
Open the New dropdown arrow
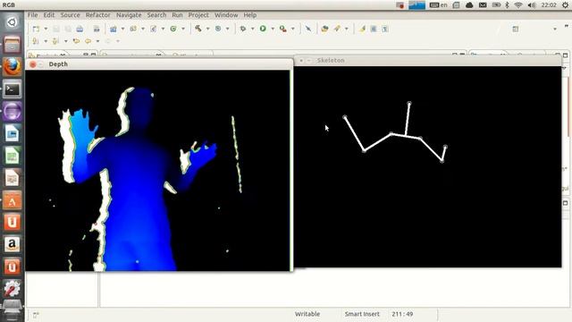46,29
